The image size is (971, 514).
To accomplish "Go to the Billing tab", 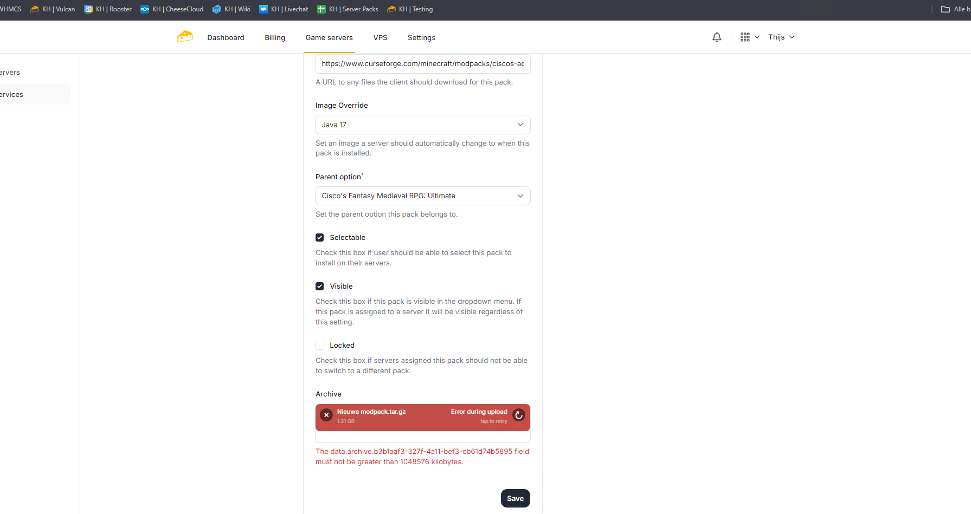I will point(275,37).
